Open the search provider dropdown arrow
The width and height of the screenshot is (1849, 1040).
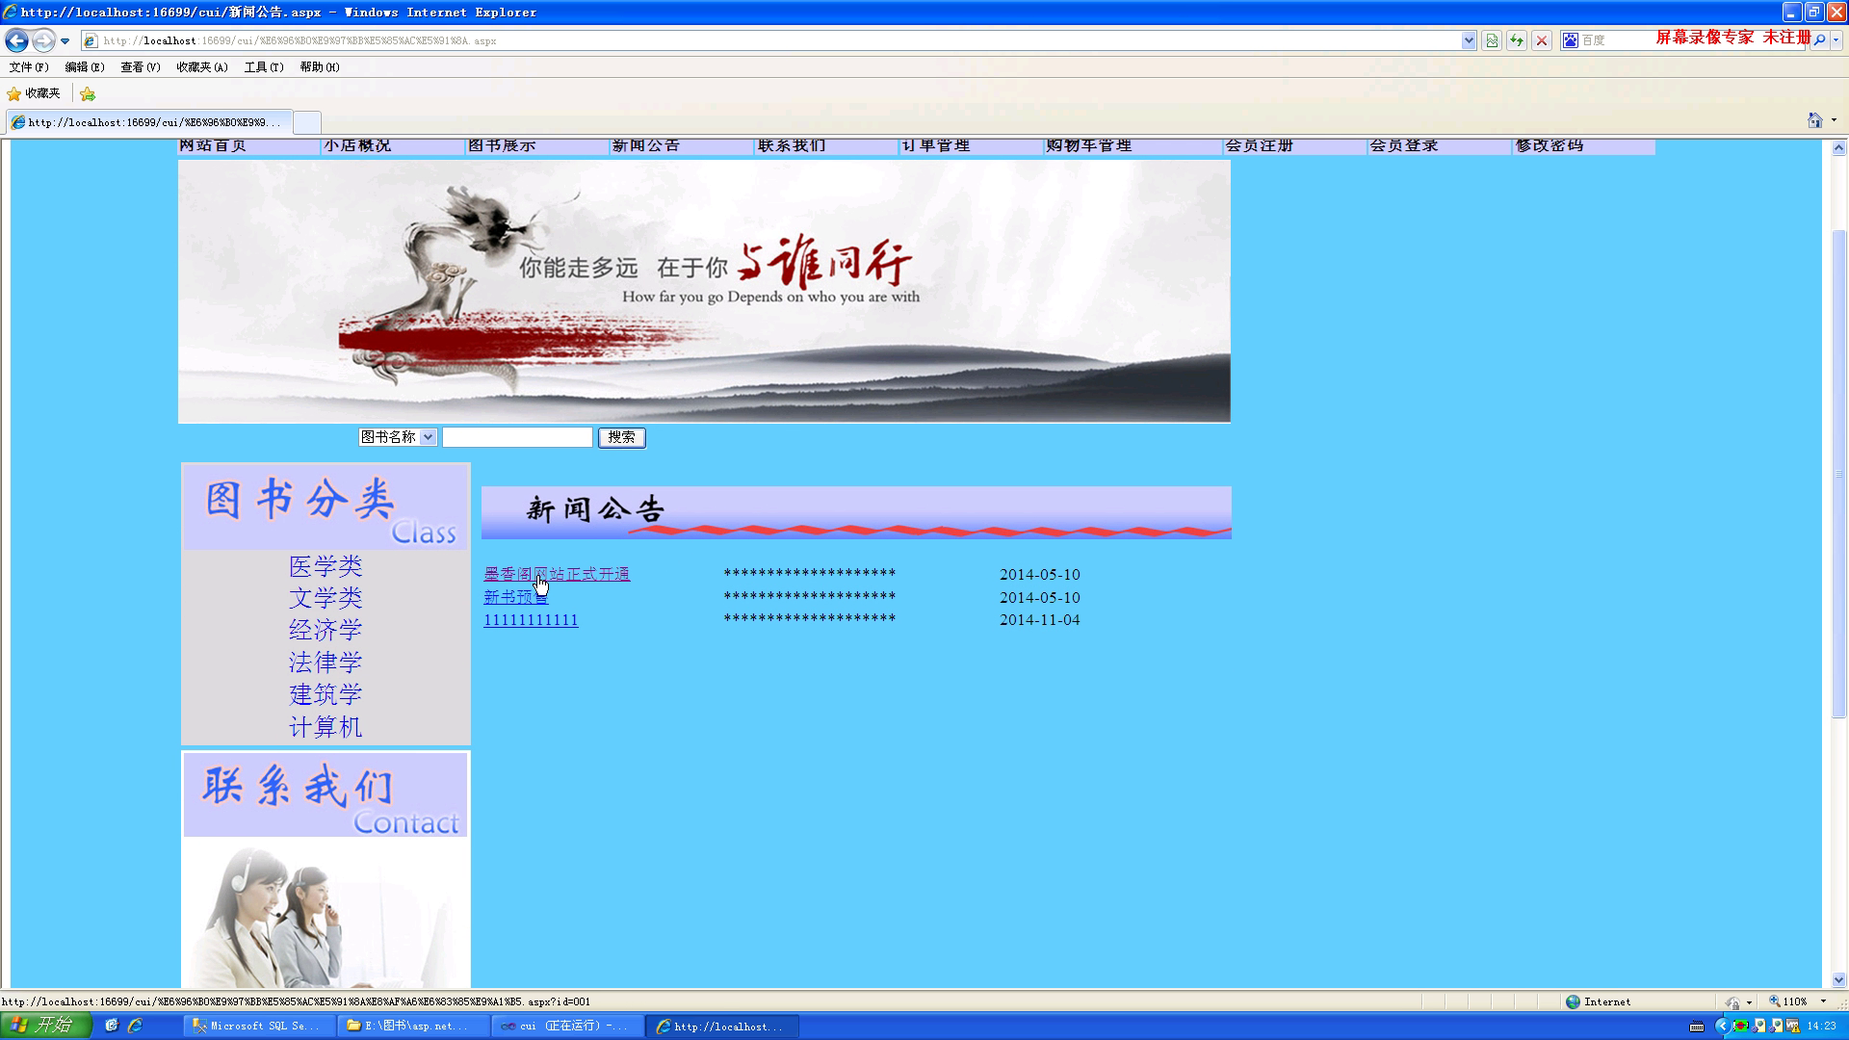1836,40
